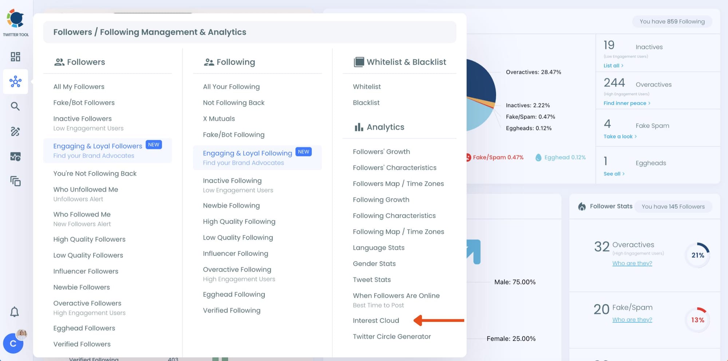The width and height of the screenshot is (728, 361).
Task: Open Followers Map / Time Zones
Action: pyautogui.click(x=398, y=184)
